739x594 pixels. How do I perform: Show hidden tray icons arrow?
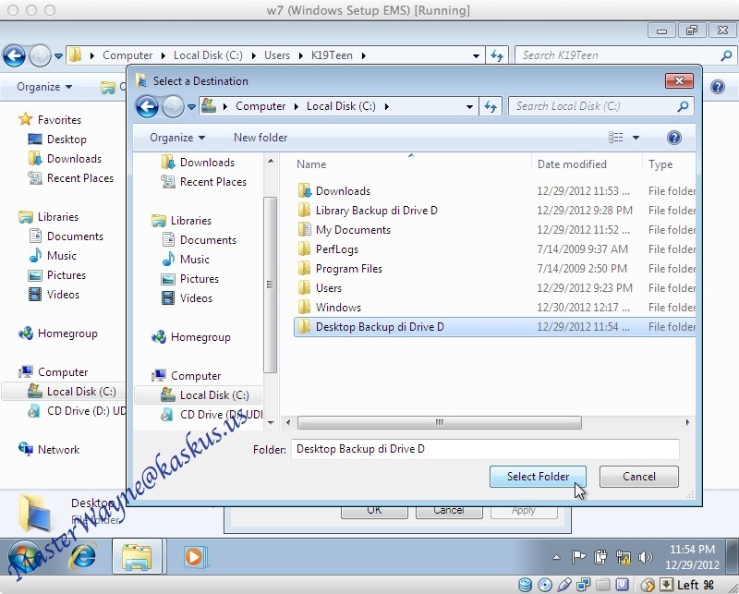557,557
